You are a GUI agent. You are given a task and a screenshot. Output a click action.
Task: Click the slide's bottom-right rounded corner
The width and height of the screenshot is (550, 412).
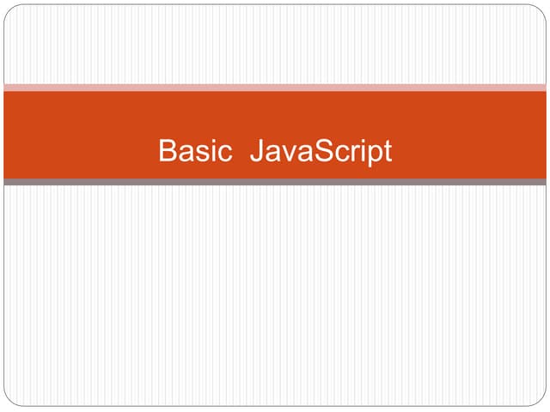tap(541, 402)
